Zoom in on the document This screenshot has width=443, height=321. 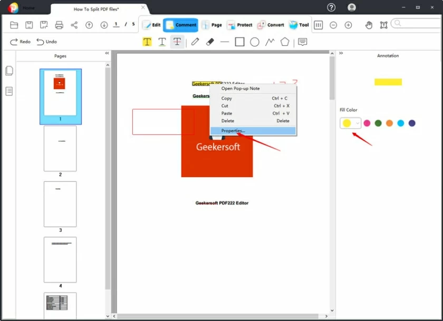[x=348, y=24]
